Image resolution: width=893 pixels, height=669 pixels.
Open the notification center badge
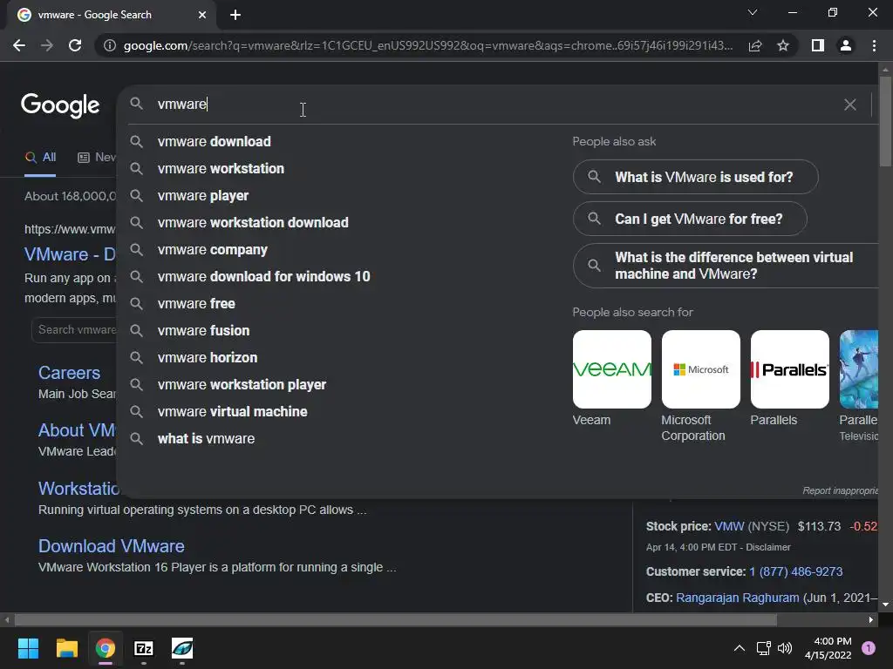[x=869, y=648]
